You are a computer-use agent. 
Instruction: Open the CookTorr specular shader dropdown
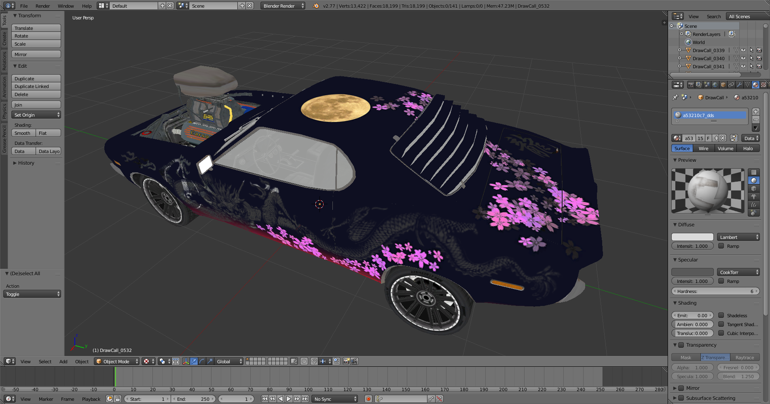738,272
